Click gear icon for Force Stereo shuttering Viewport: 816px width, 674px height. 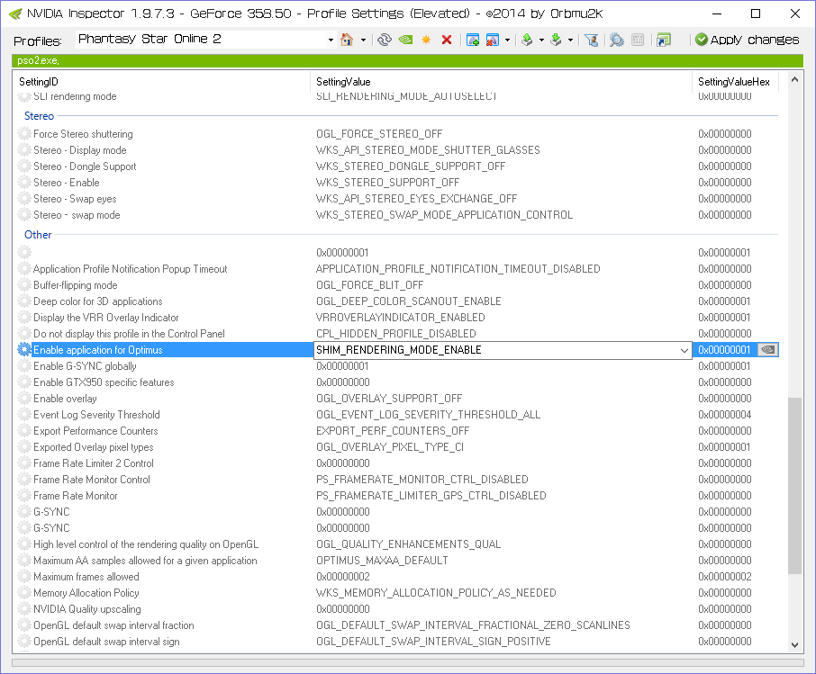click(24, 134)
